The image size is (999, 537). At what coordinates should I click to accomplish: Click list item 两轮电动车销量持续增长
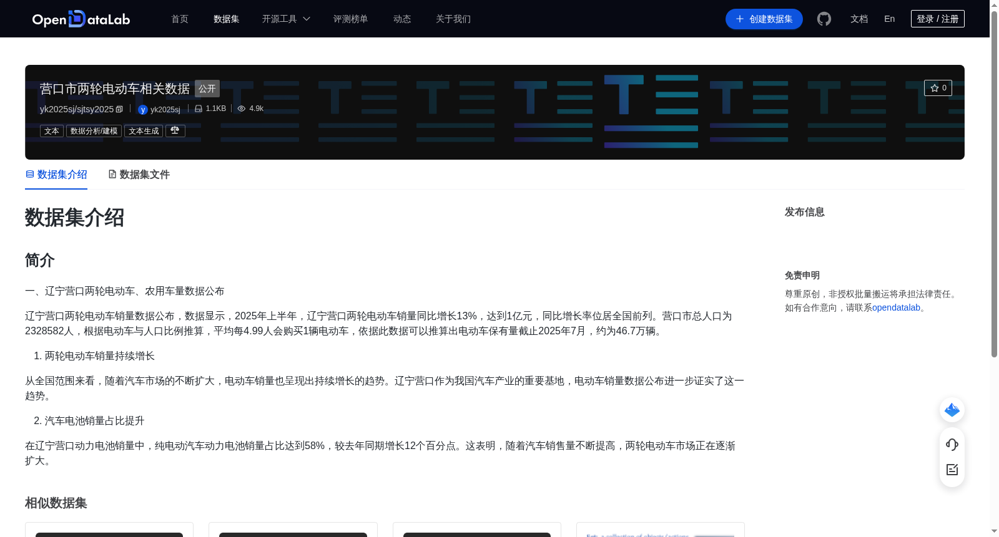click(x=100, y=356)
